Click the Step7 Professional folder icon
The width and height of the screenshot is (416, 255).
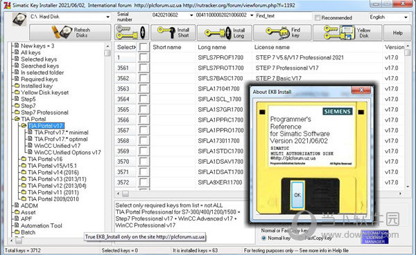[x=17, y=112]
